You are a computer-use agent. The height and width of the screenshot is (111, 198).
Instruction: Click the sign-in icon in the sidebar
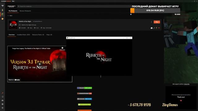2,97
